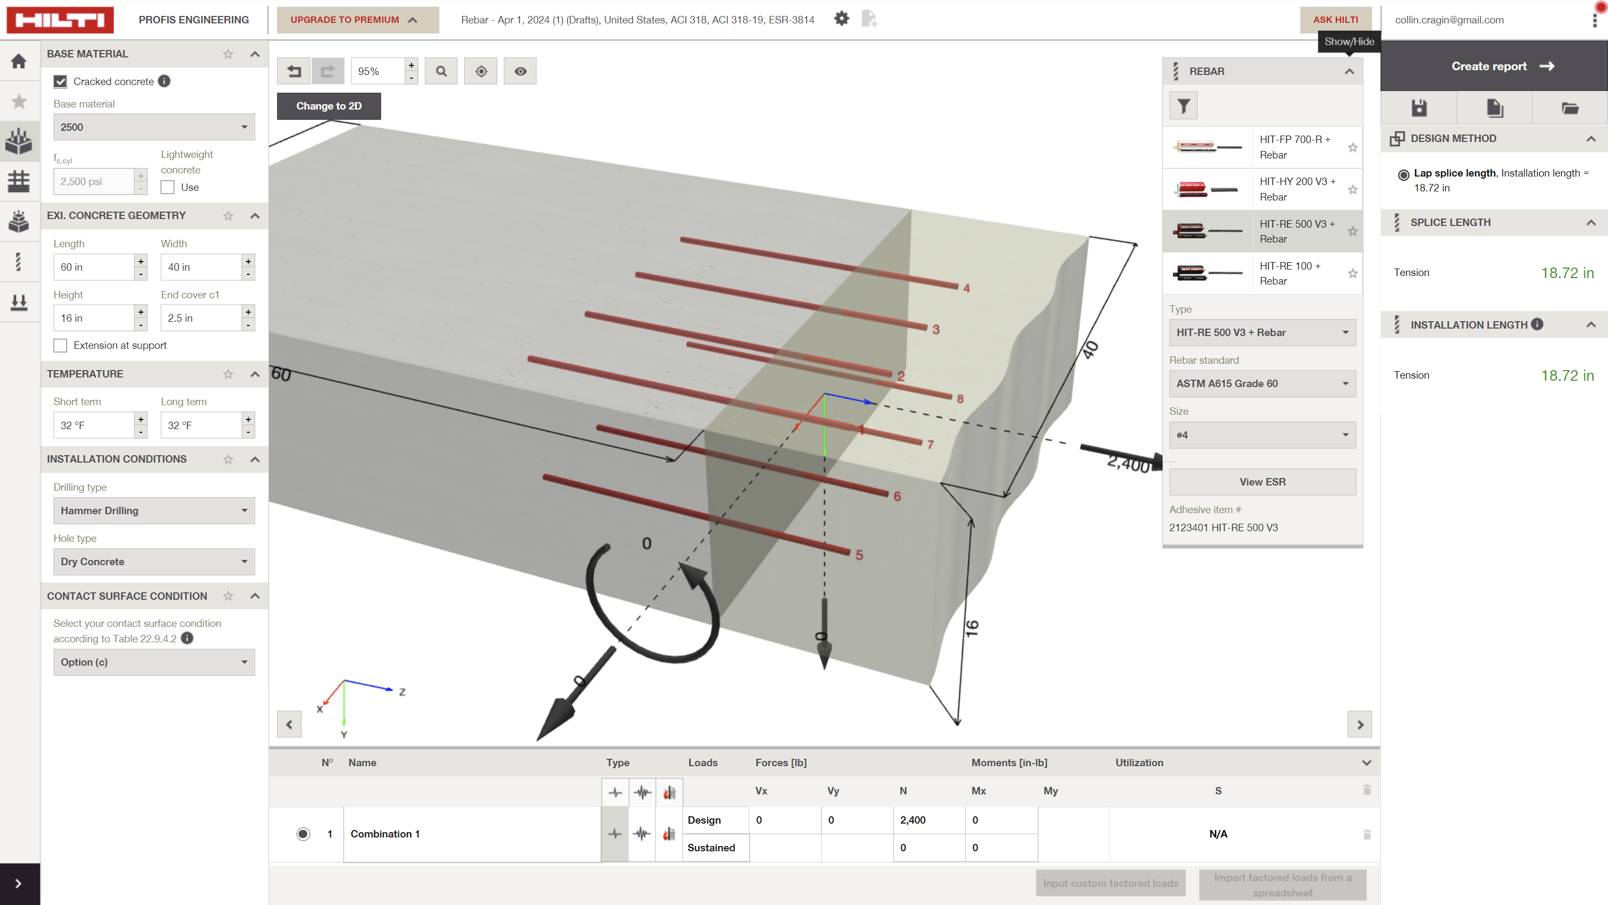This screenshot has width=1608, height=905.
Task: Go to the home icon in sidebar
Action: click(x=19, y=61)
